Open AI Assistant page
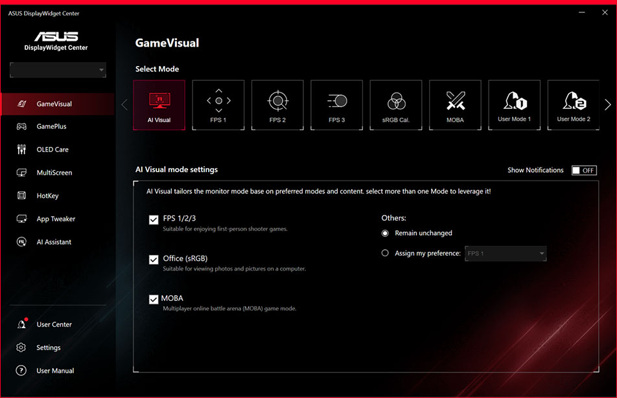617x398 pixels. click(54, 242)
